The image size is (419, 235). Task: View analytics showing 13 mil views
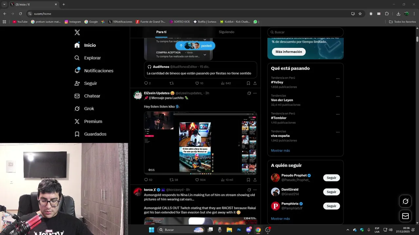click(x=227, y=180)
